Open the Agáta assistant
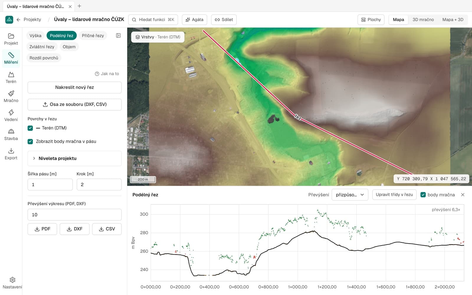 [x=194, y=19]
